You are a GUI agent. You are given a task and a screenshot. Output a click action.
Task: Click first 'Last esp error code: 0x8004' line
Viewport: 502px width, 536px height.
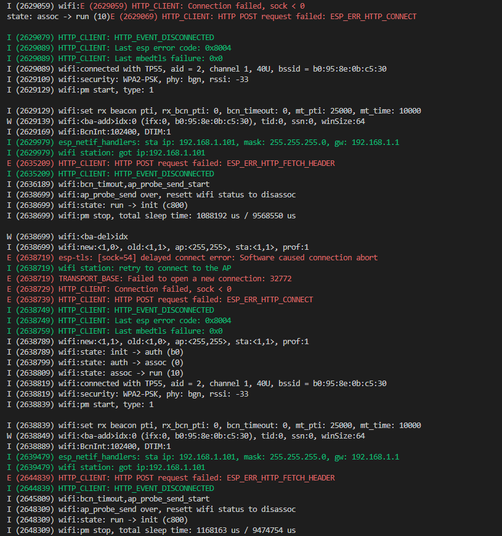[x=119, y=48]
